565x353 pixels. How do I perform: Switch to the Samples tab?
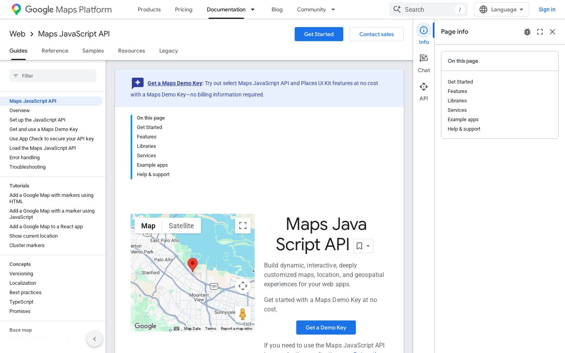click(x=93, y=51)
